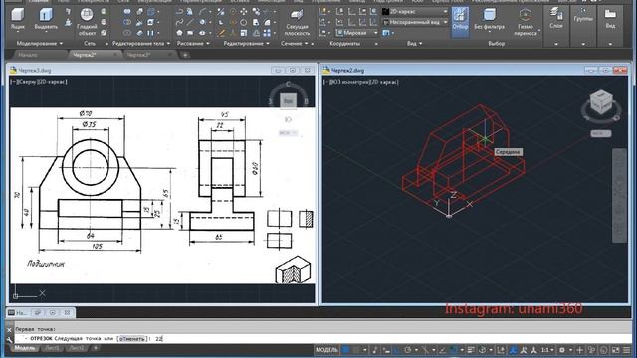Image resolution: width=637 pixels, height=358 pixels.
Task: Open МСК dropdown below ViewCube in Чертеж2
Action: [x=601, y=133]
